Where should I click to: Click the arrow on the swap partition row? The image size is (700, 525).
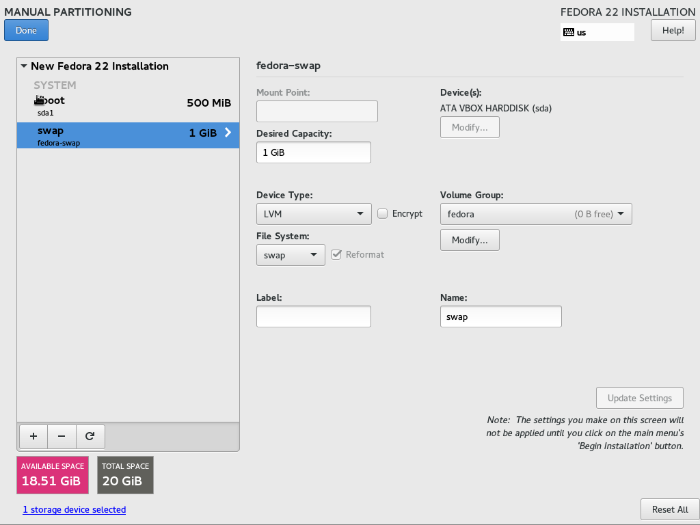228,133
